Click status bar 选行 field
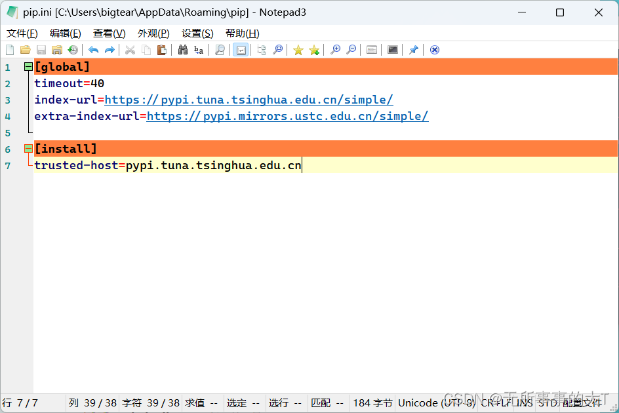Image resolution: width=619 pixels, height=413 pixels. click(285, 403)
